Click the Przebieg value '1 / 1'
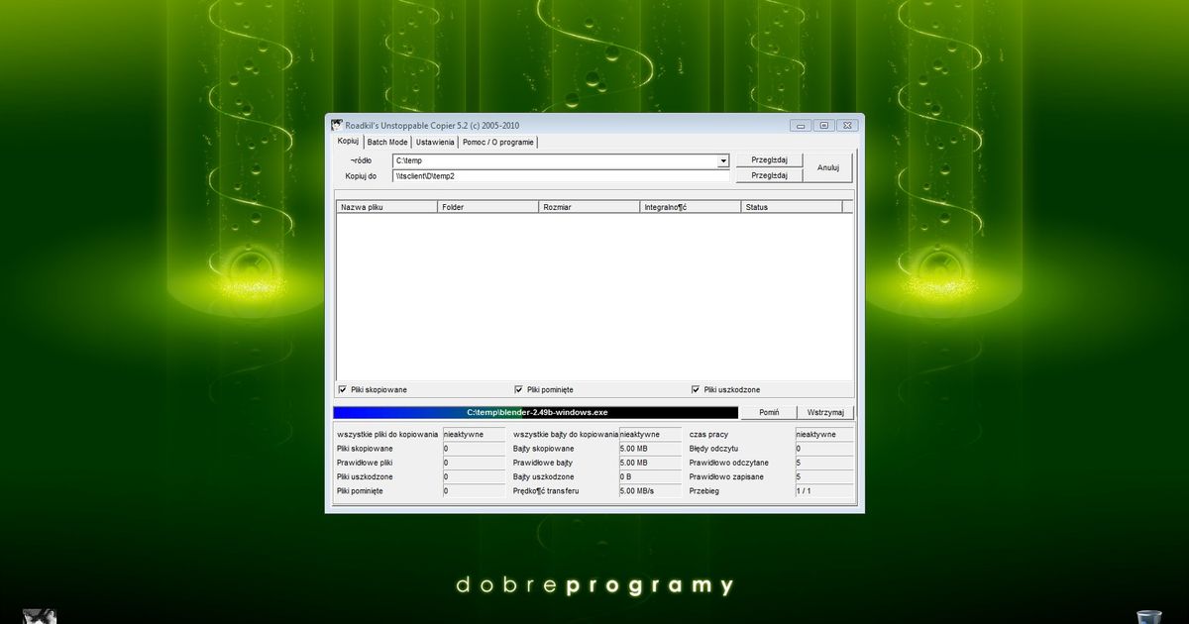The image size is (1189, 624). coord(823,491)
